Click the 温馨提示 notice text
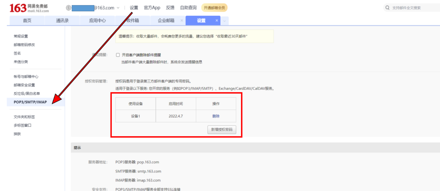Viewport: 440px width, 191px height. (183, 36)
